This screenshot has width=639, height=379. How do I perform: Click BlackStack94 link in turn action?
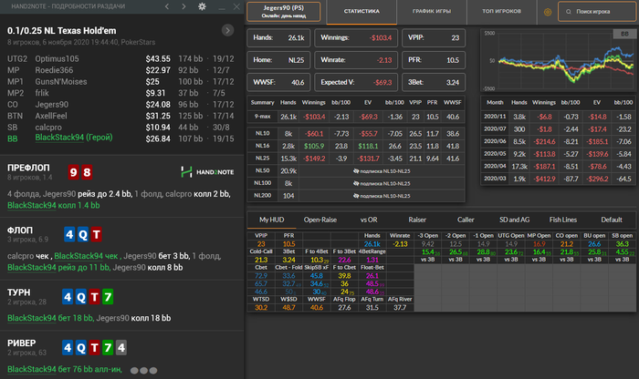31,318
